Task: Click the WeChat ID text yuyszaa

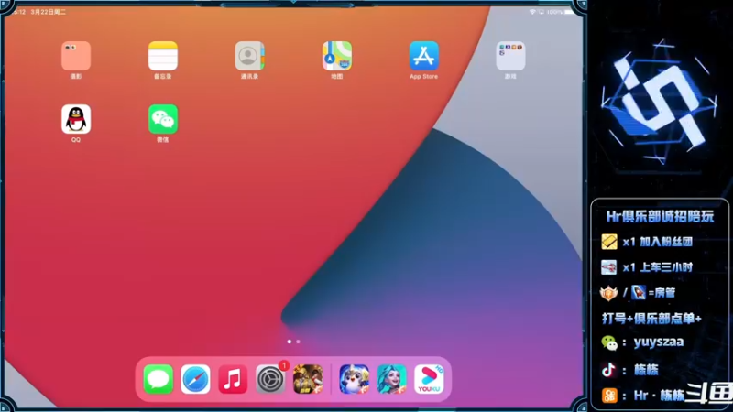Action: (x=658, y=342)
